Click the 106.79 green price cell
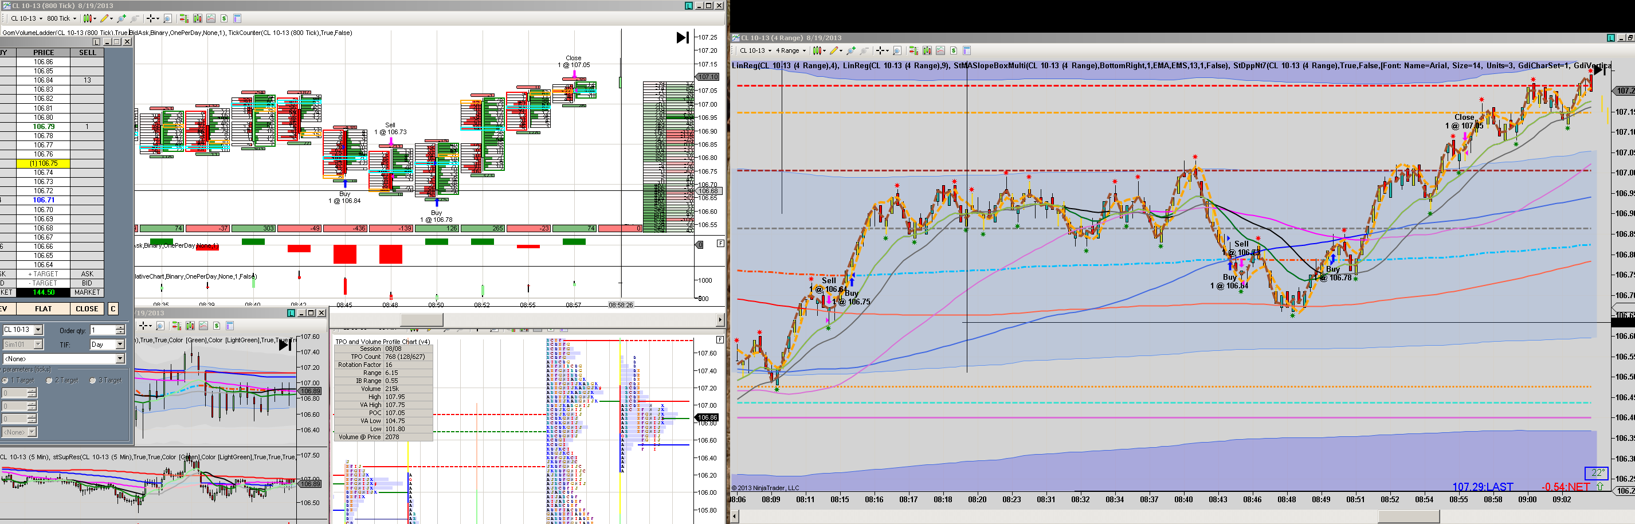This screenshot has height=524, width=1635. point(43,126)
